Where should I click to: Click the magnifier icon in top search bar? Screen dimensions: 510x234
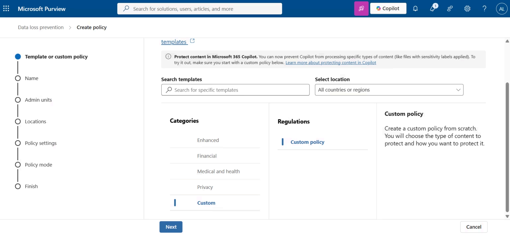pyautogui.click(x=126, y=9)
